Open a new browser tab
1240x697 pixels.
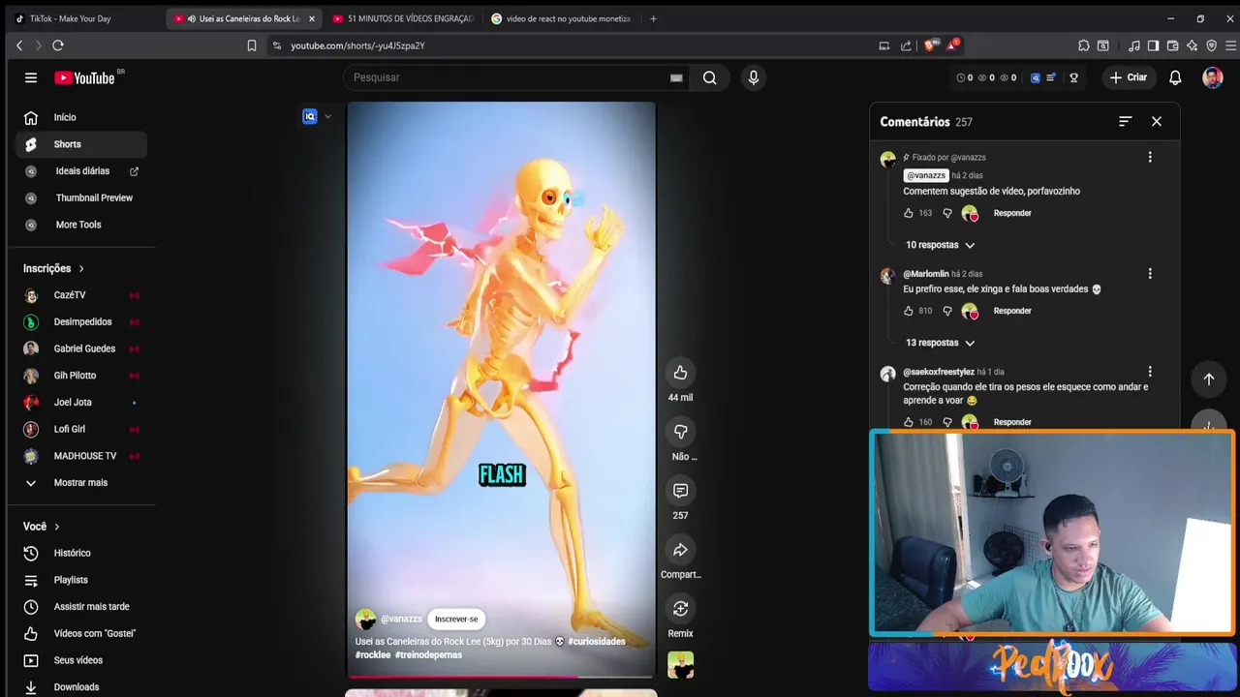tap(653, 18)
